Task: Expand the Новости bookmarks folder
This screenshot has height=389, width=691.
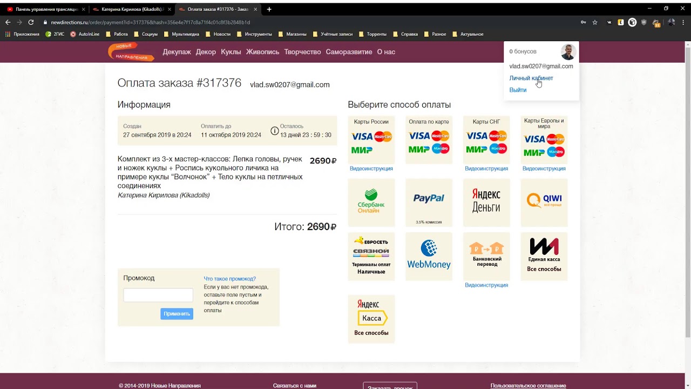Action: click(x=218, y=34)
